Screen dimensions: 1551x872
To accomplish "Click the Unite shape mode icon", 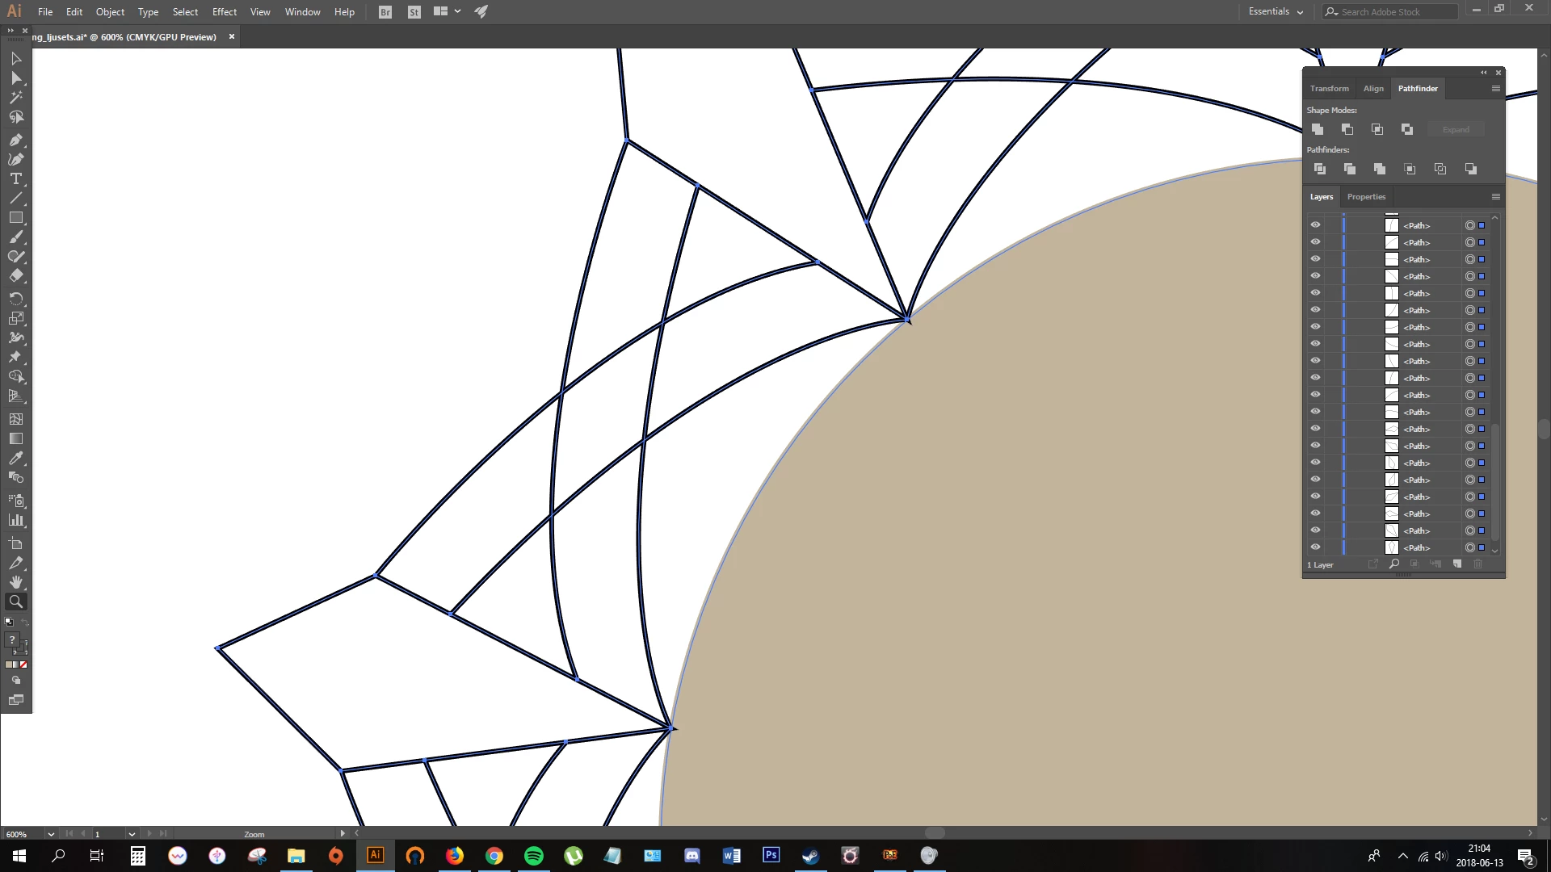I will click(x=1318, y=129).
